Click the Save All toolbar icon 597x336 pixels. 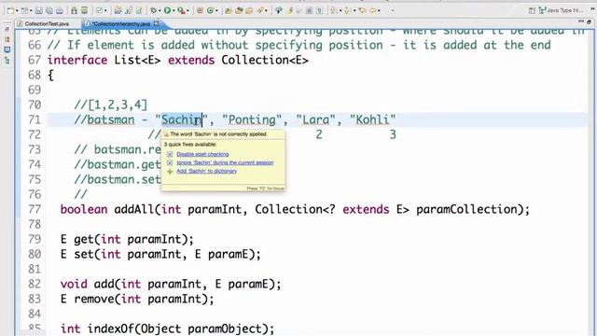pos(49,10)
